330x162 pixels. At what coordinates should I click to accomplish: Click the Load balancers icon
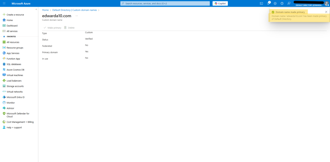point(4,81)
